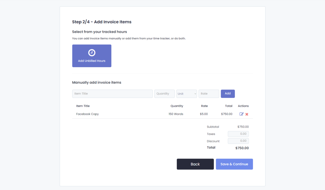This screenshot has width=325, height=190.
Task: Select the Add Unbilled Hours tile
Action: tap(92, 56)
